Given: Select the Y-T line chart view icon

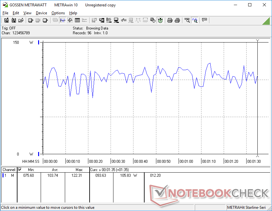Looking at the screenshot, I should coord(63,20).
